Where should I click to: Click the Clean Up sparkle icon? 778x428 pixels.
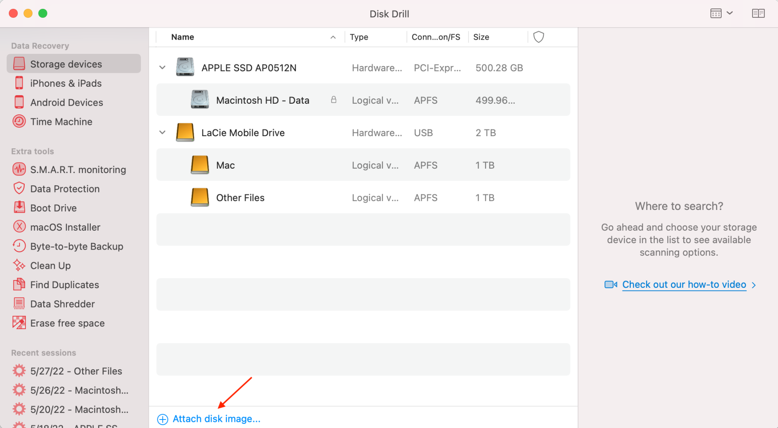pyautogui.click(x=19, y=265)
